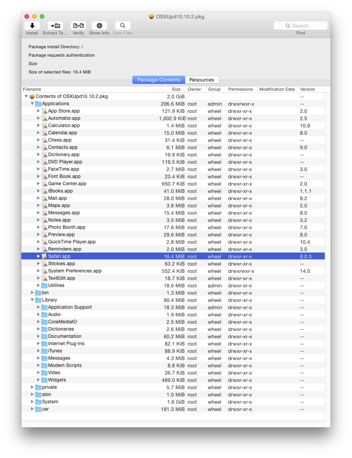The width and height of the screenshot is (352, 458).
Task: Click the Chess.app file icon
Action: point(44,140)
